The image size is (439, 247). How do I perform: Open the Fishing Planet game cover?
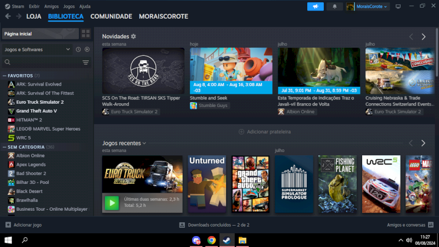coord(337,184)
